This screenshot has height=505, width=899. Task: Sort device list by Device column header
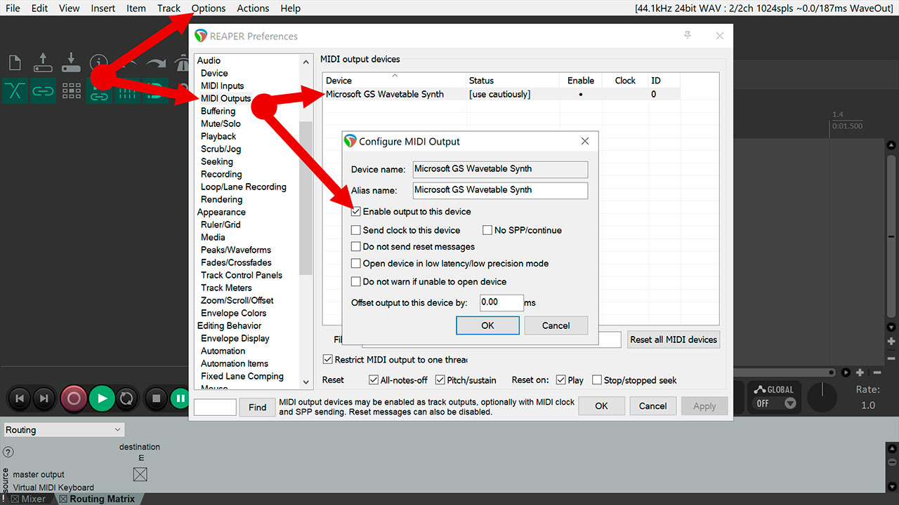click(x=395, y=81)
